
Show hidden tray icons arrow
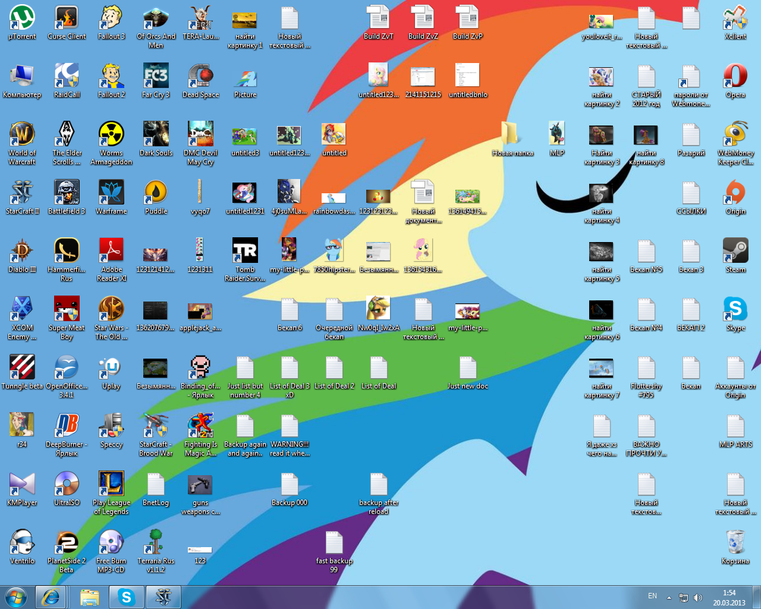coord(669,598)
